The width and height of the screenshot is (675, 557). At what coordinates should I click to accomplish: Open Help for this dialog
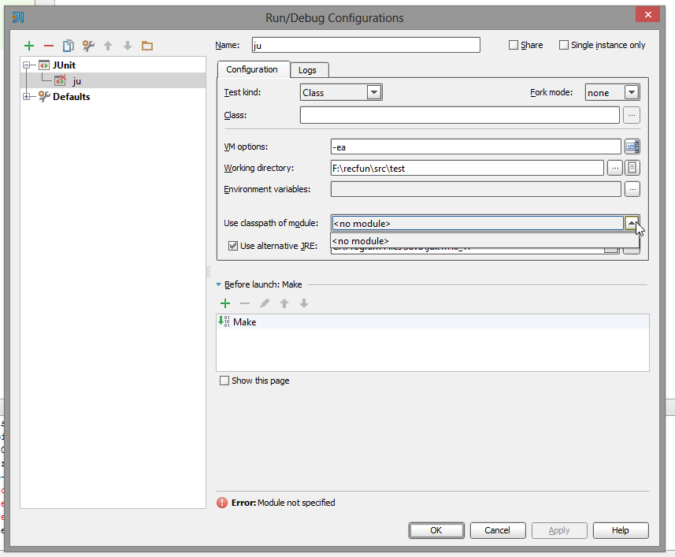[621, 530]
